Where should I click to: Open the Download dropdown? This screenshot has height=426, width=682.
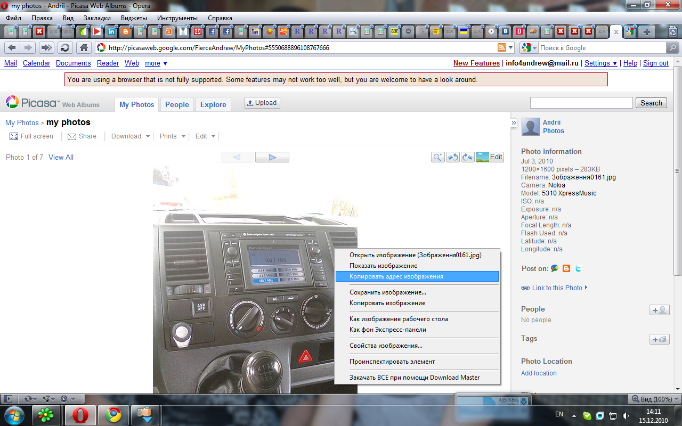[x=130, y=136]
